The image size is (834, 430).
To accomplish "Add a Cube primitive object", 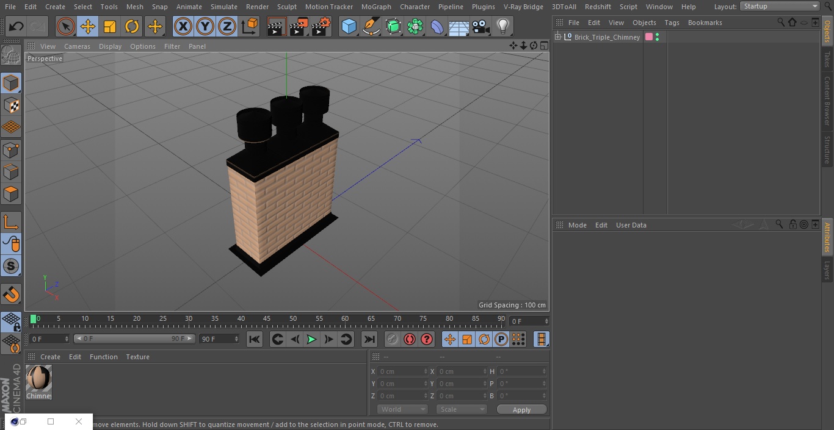I will [349, 27].
